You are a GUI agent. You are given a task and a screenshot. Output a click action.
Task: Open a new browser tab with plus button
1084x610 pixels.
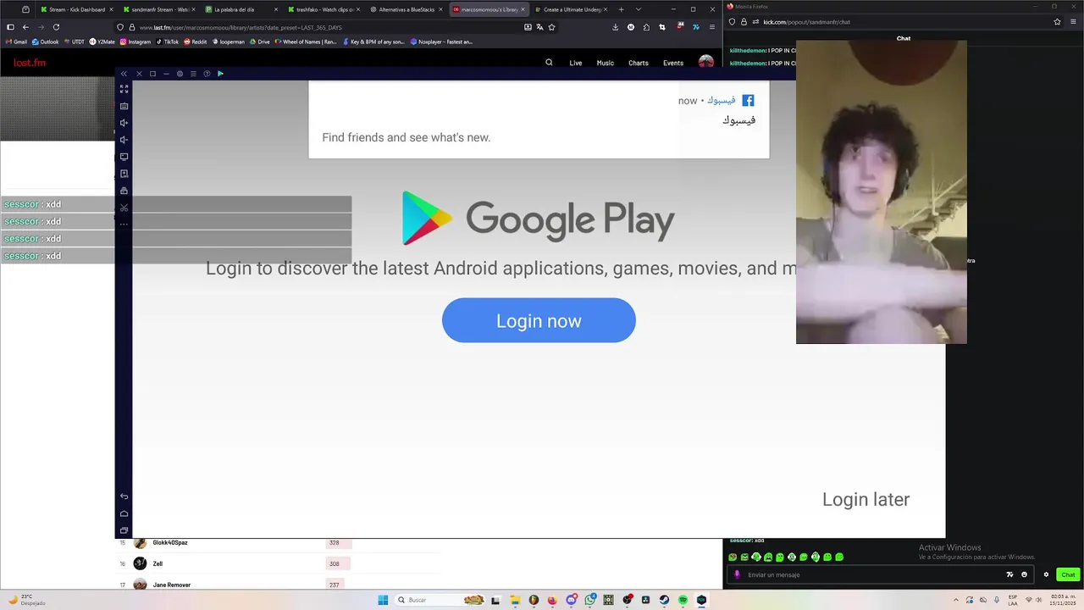point(621,9)
